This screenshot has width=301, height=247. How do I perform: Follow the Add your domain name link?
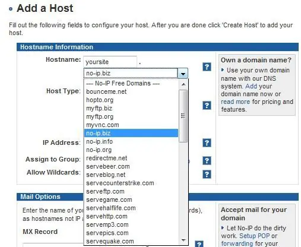pos(251,86)
